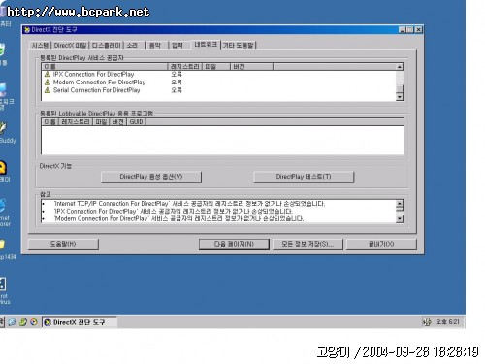This screenshot has height=364, width=485.
Task: Click the service provider list scroll down arrow
Action: [x=400, y=97]
